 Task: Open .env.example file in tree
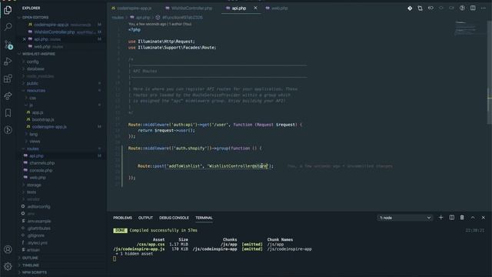[39, 221]
